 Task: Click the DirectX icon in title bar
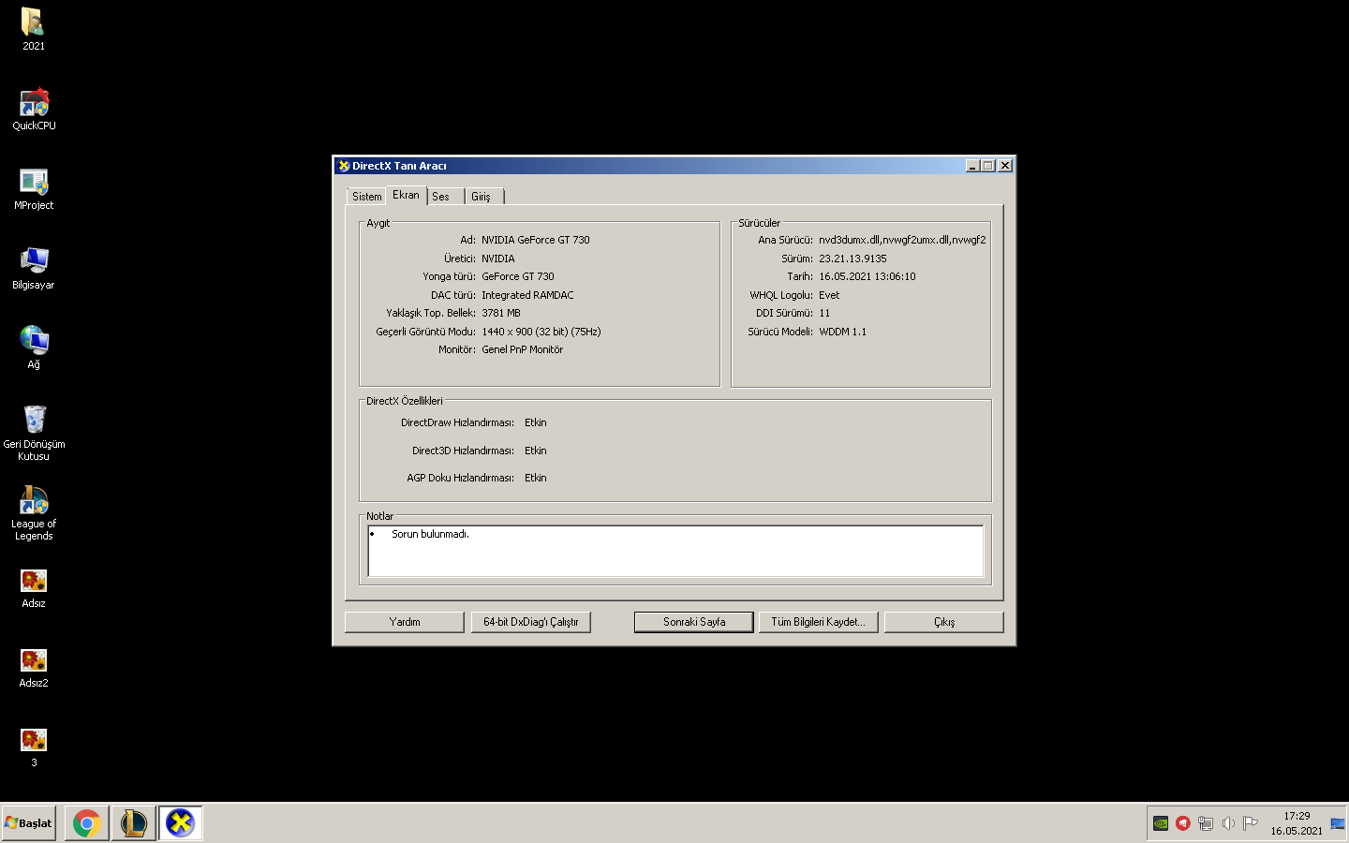[x=344, y=166]
